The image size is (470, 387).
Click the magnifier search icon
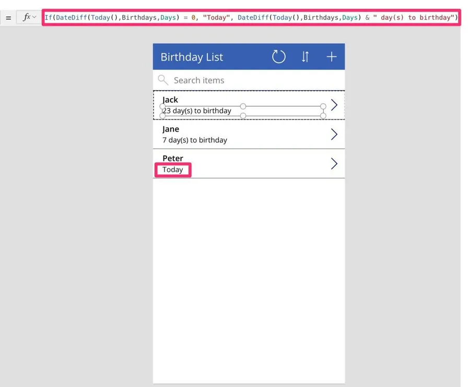point(163,80)
